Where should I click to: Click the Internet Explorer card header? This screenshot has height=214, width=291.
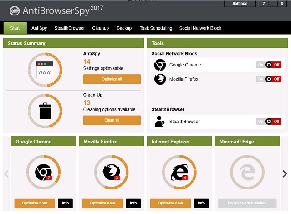(x=179, y=142)
